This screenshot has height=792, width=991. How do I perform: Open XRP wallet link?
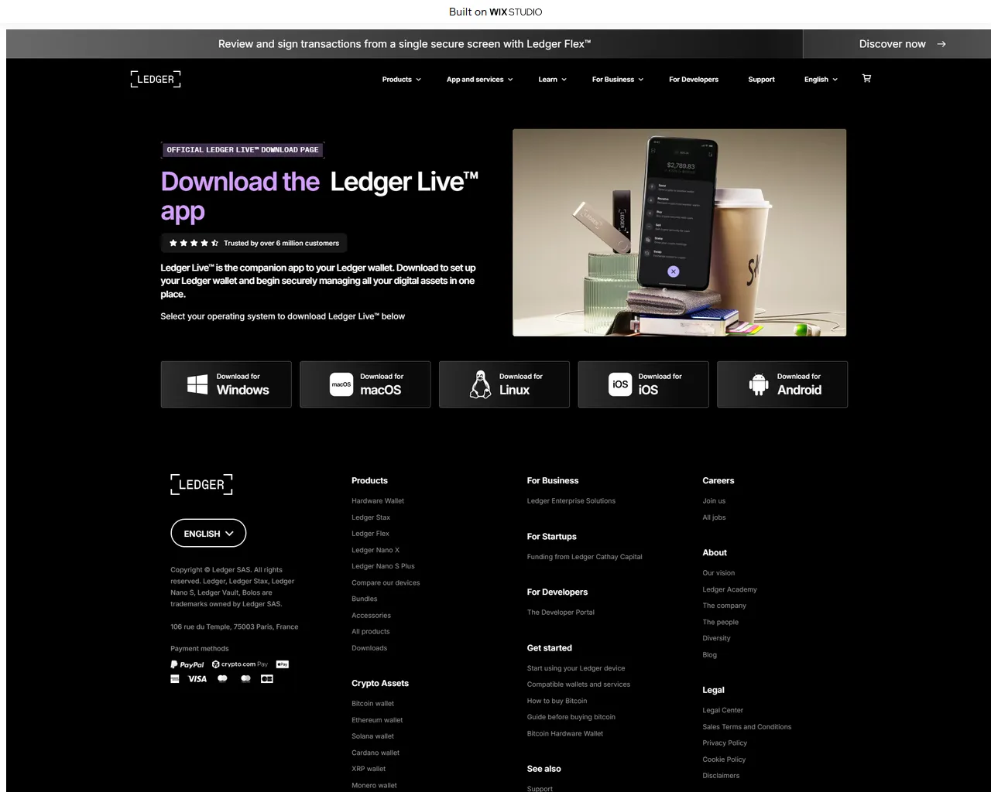click(x=369, y=769)
